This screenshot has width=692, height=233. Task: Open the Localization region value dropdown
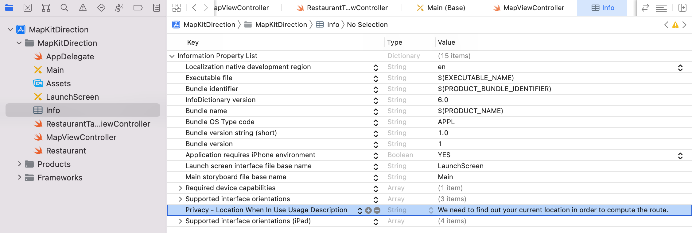tap(680, 68)
